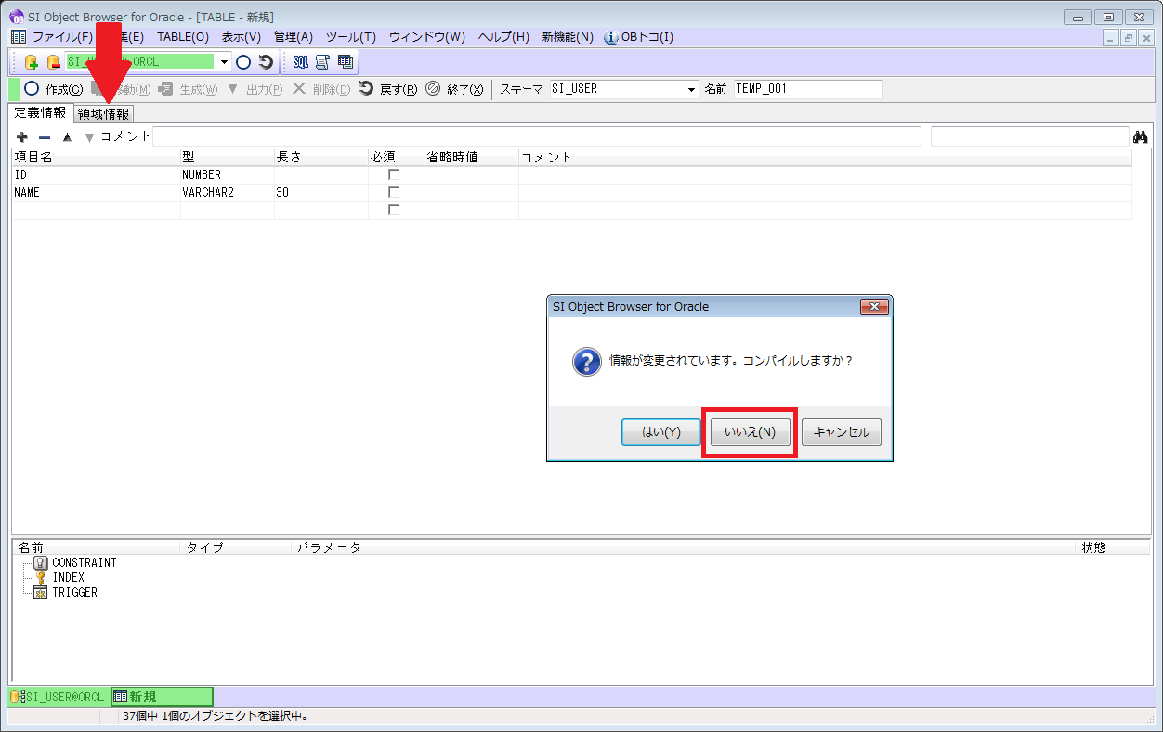The image size is (1163, 732).
Task: Open the ツール(T) menu
Action: coord(351,37)
